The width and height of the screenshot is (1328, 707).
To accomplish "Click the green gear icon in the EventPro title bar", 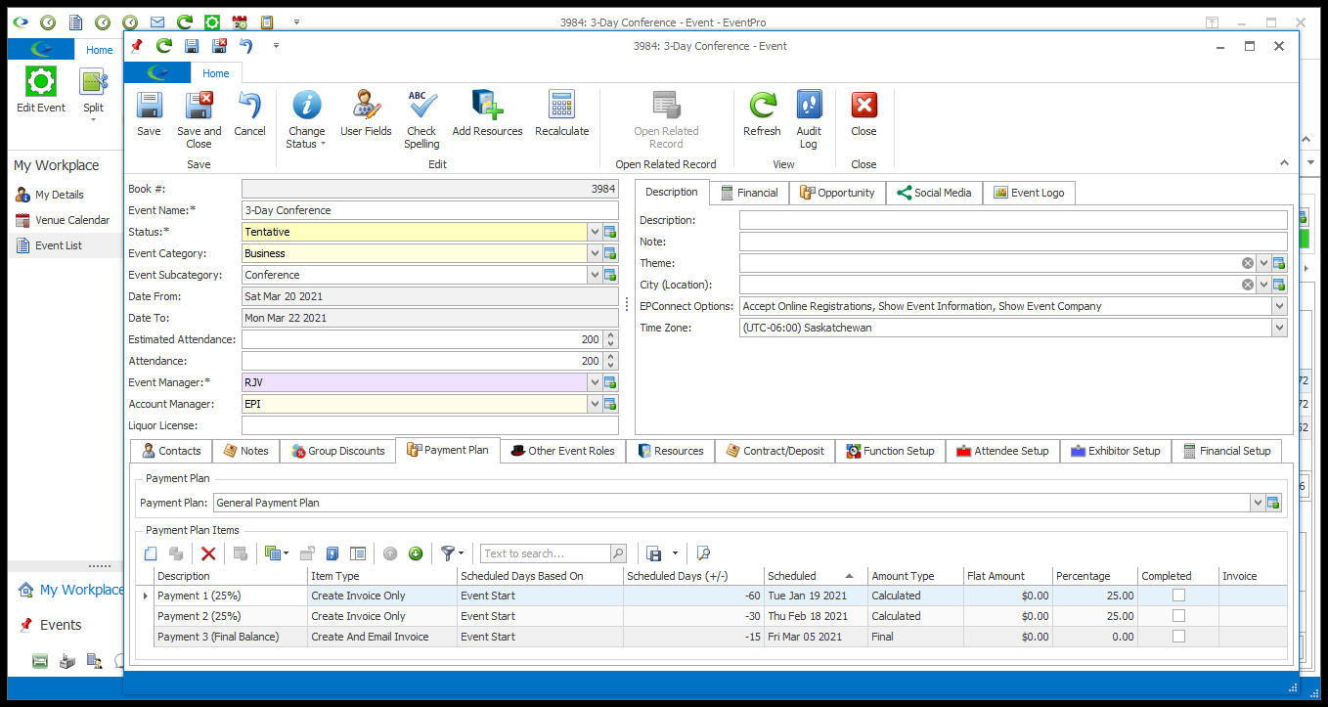I will click(212, 22).
